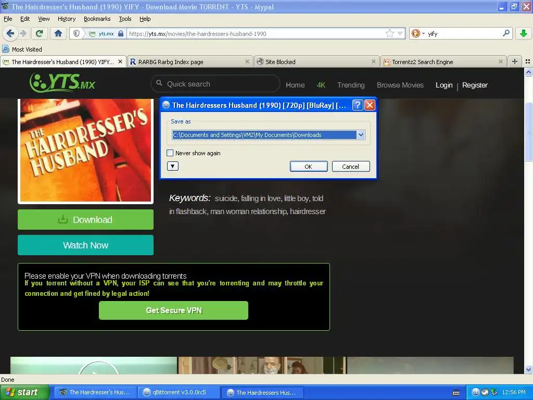Open the Tools menu
The image size is (533, 400).
(x=125, y=19)
